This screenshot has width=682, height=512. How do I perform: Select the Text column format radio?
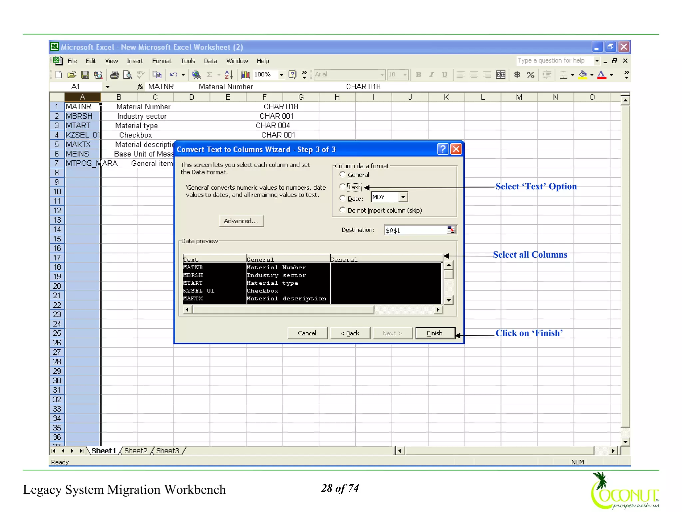pos(342,186)
